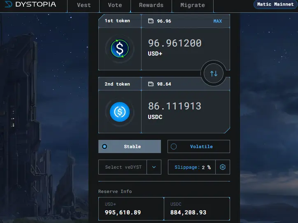Image resolution: width=298 pixels, height=223 pixels.
Task: Click the wallet icon beside 96.96
Action: point(151,21)
